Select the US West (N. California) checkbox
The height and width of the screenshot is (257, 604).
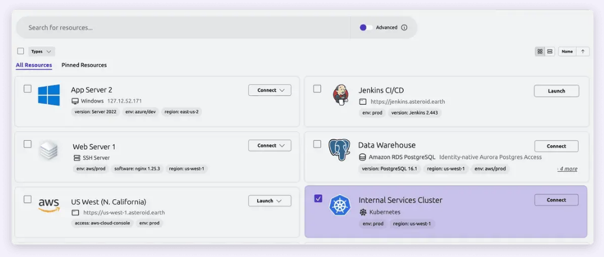click(28, 199)
